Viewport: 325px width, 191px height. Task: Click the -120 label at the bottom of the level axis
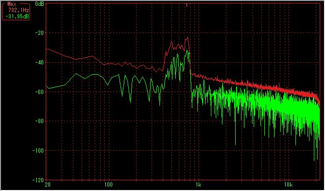pyautogui.click(x=38, y=180)
